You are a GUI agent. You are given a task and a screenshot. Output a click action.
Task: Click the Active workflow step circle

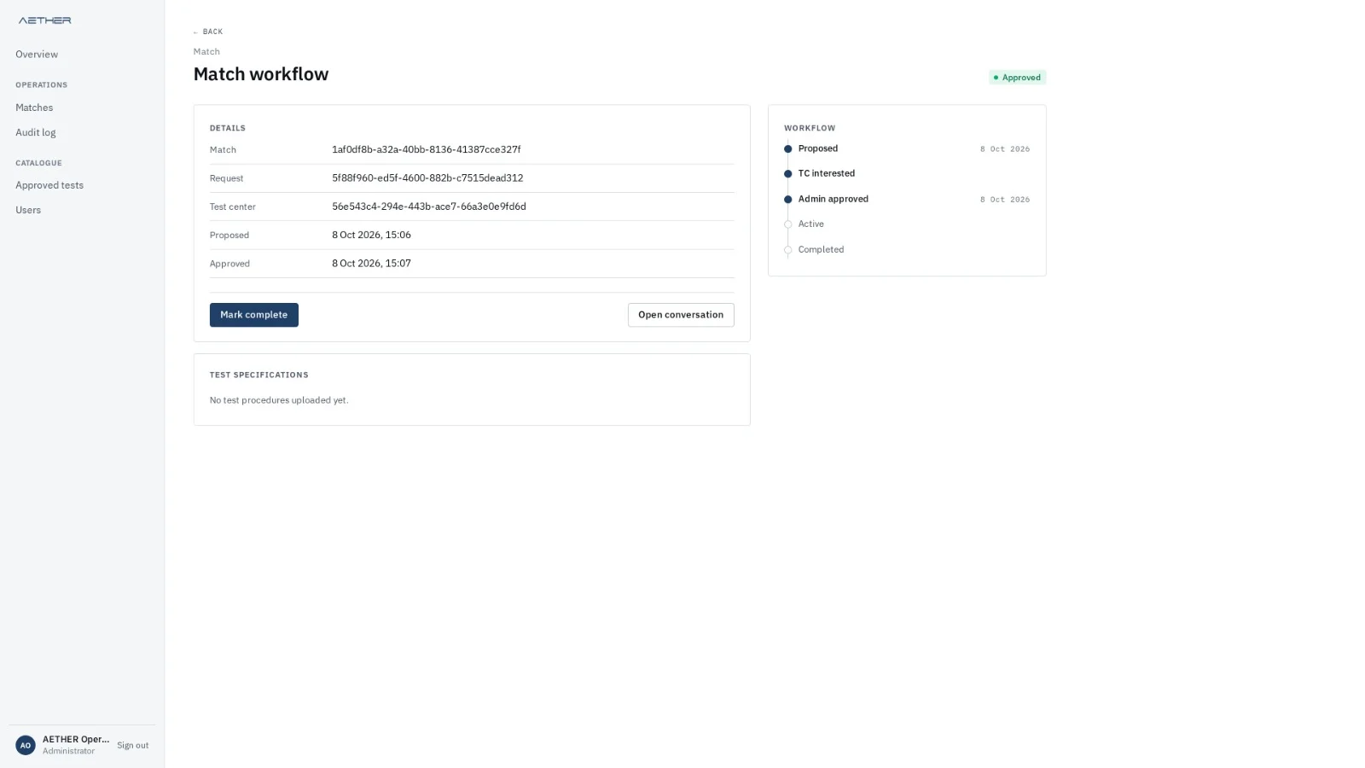tap(787, 224)
